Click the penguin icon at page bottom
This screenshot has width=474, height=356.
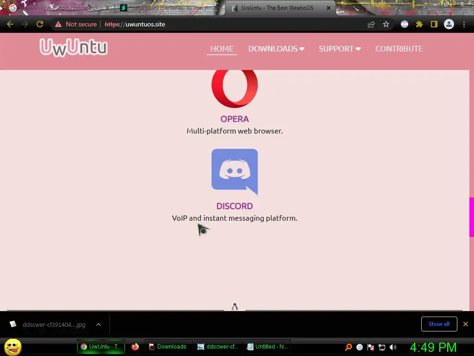point(235,307)
